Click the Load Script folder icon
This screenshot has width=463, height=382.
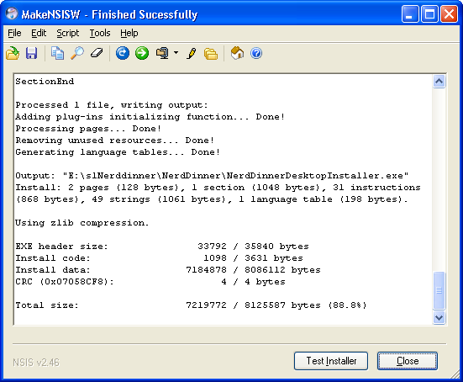coord(13,54)
